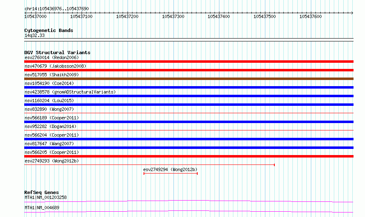The width and height of the screenshot is (365, 217).
Task: Click the nsv952282 (Dogan2014) label
Action: coord(50,126)
